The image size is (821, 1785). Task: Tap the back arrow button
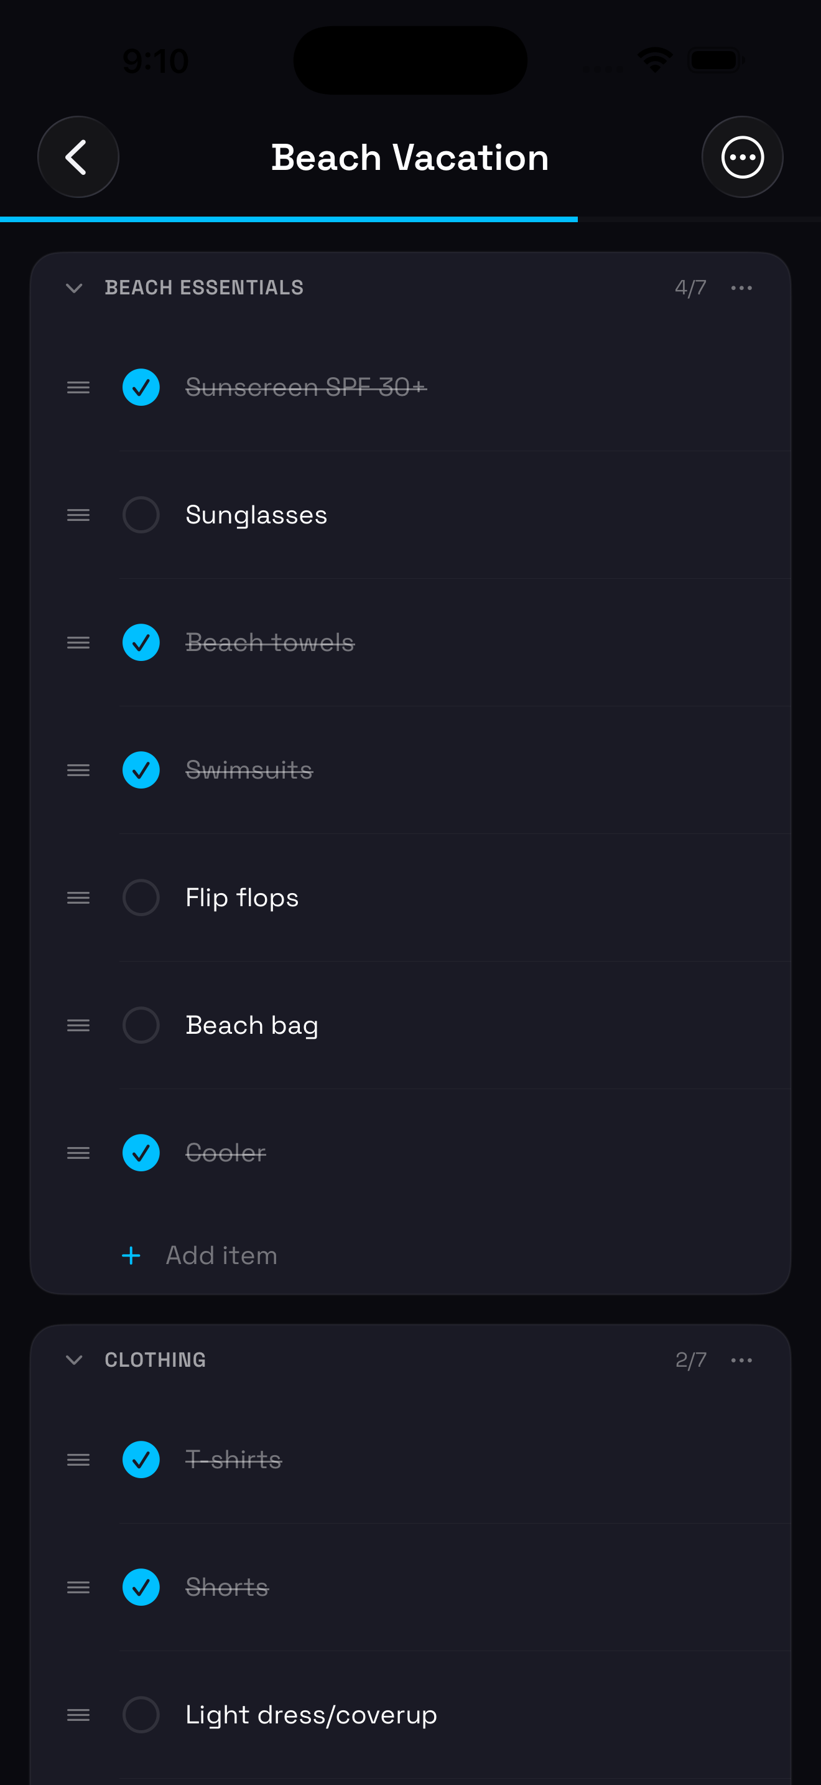click(x=78, y=157)
